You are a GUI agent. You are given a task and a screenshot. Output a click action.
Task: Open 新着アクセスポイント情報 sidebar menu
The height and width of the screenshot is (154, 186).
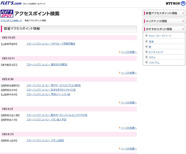(164, 13)
